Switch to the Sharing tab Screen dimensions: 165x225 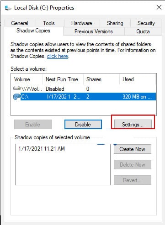coord(115,23)
